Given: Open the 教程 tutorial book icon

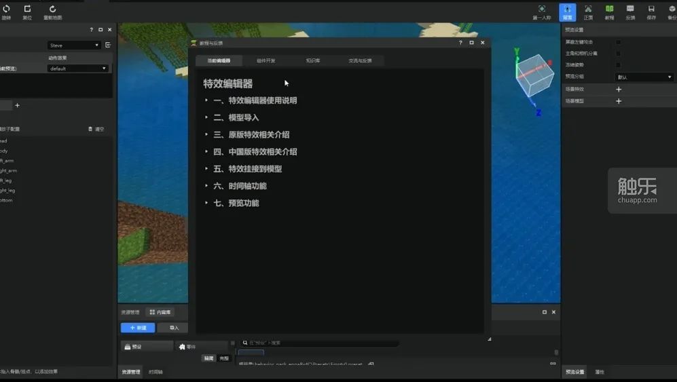Looking at the screenshot, I should [x=609, y=9].
